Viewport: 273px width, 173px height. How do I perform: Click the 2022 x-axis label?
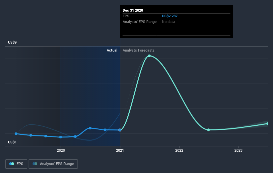[x=179, y=150]
